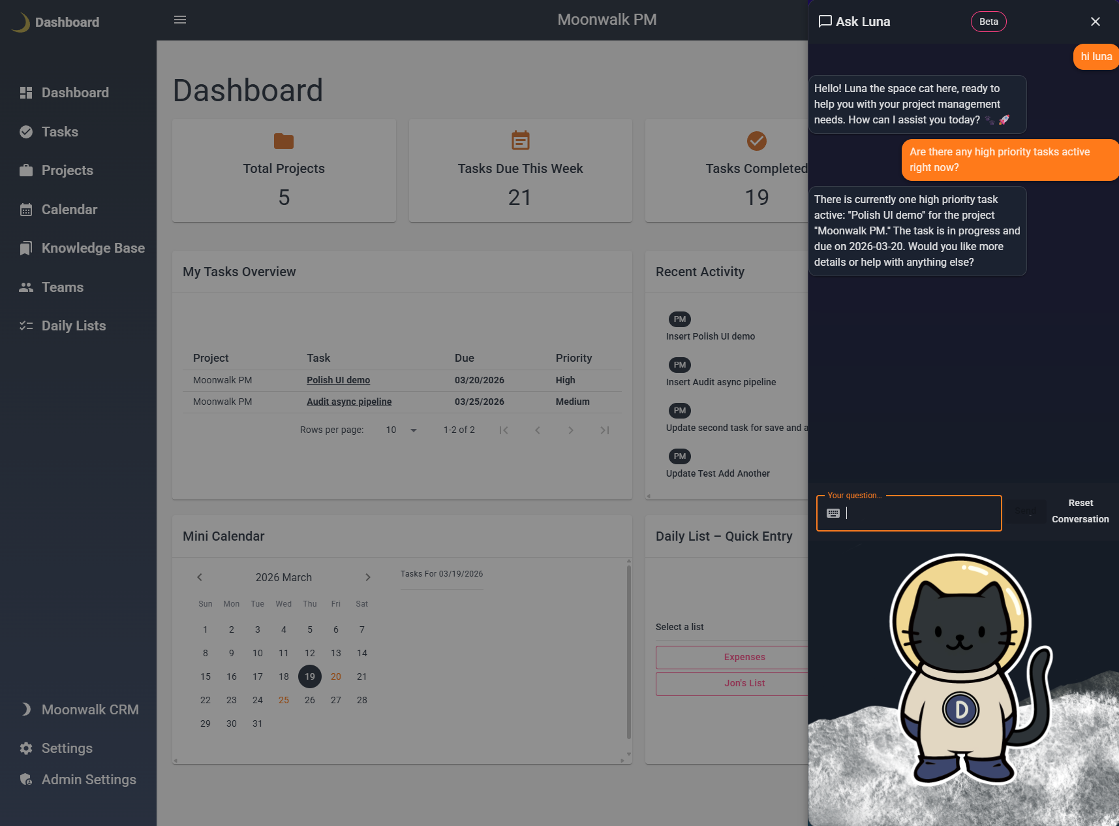Viewport: 1119px width, 826px height.
Task: Expand the next month in Mini Calendar
Action: coord(367,577)
